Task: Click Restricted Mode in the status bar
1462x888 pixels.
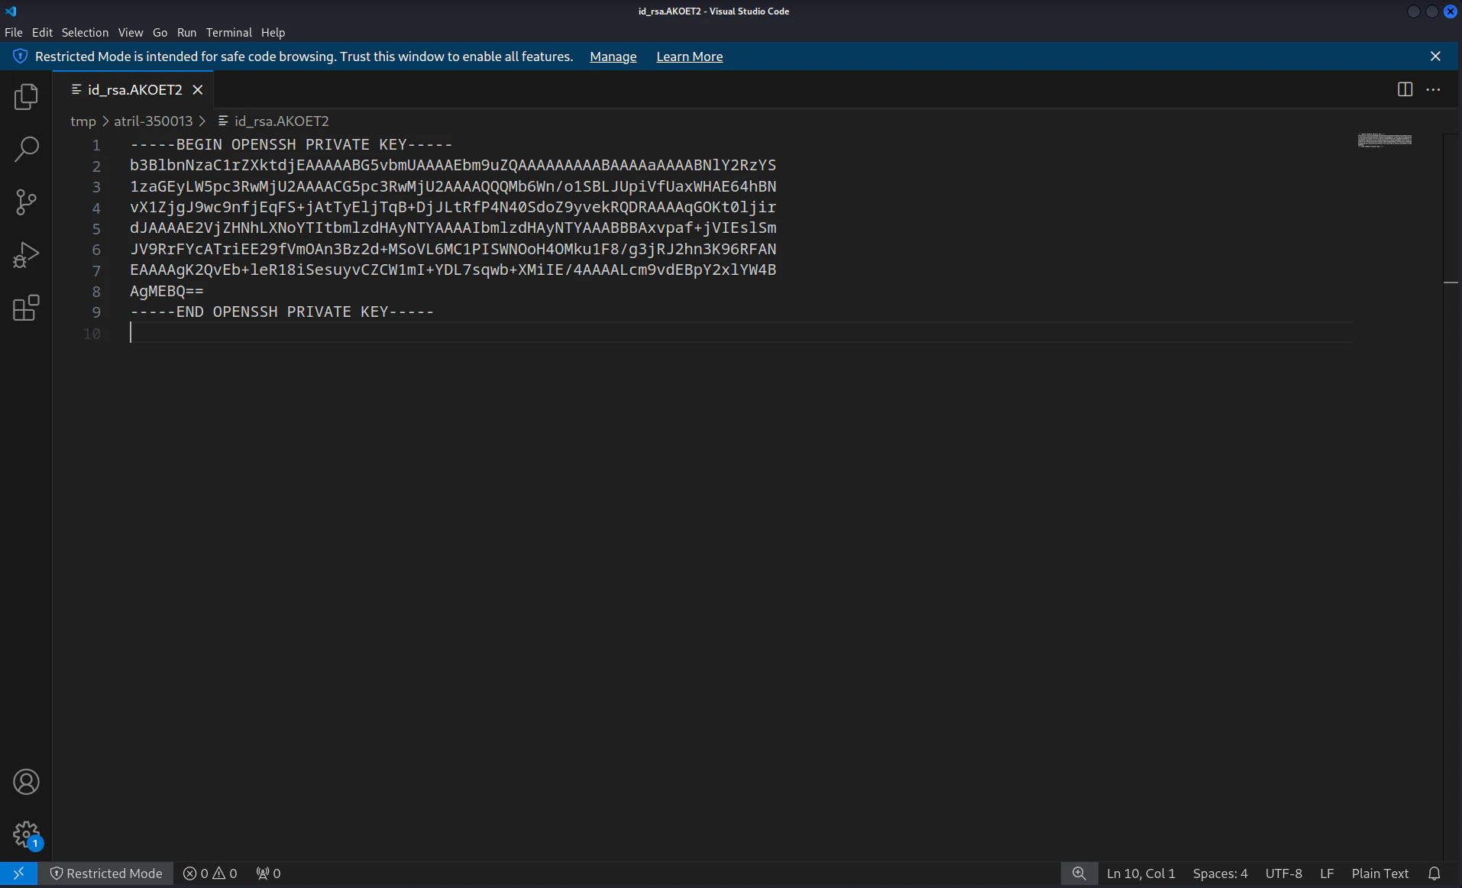Action: tap(106, 873)
